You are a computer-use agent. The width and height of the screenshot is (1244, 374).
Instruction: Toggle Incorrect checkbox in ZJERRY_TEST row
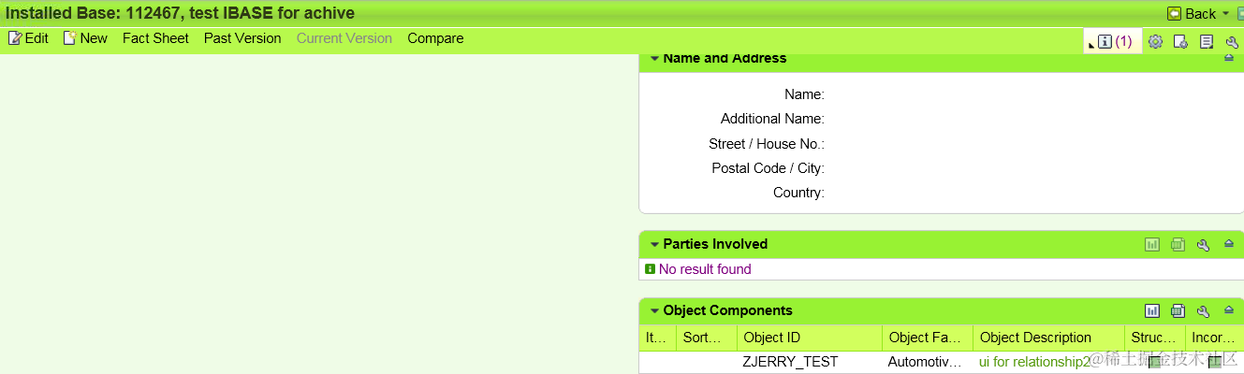click(x=1215, y=362)
